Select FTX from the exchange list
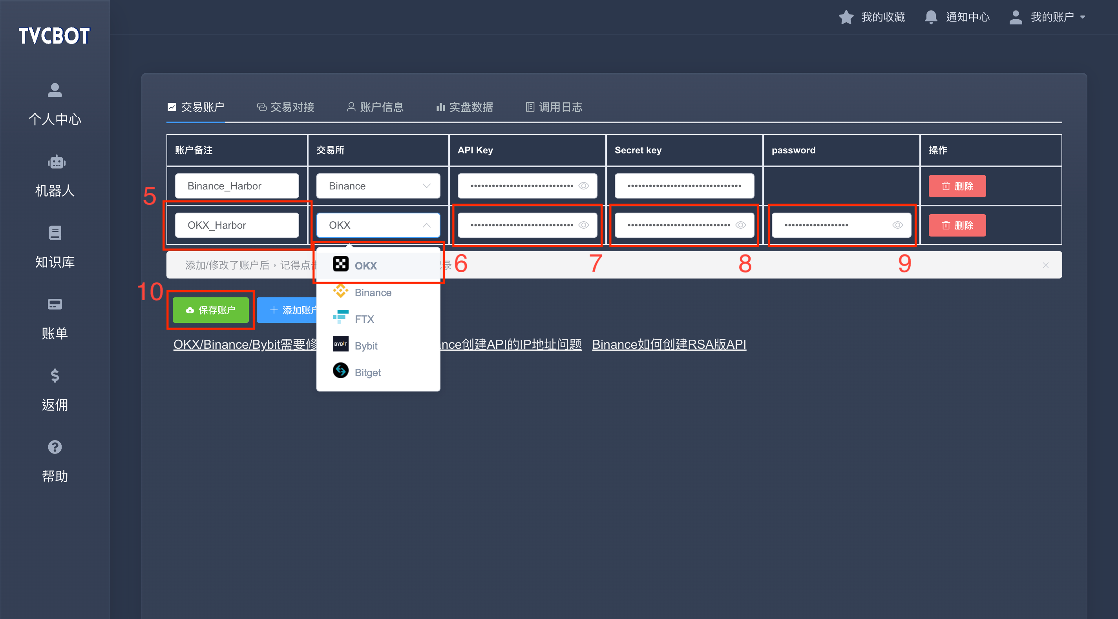 (x=378, y=319)
